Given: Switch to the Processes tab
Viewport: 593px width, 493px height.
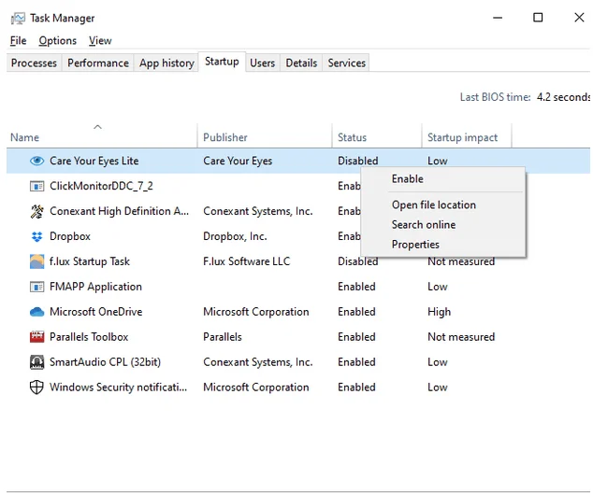Looking at the screenshot, I should pos(34,63).
